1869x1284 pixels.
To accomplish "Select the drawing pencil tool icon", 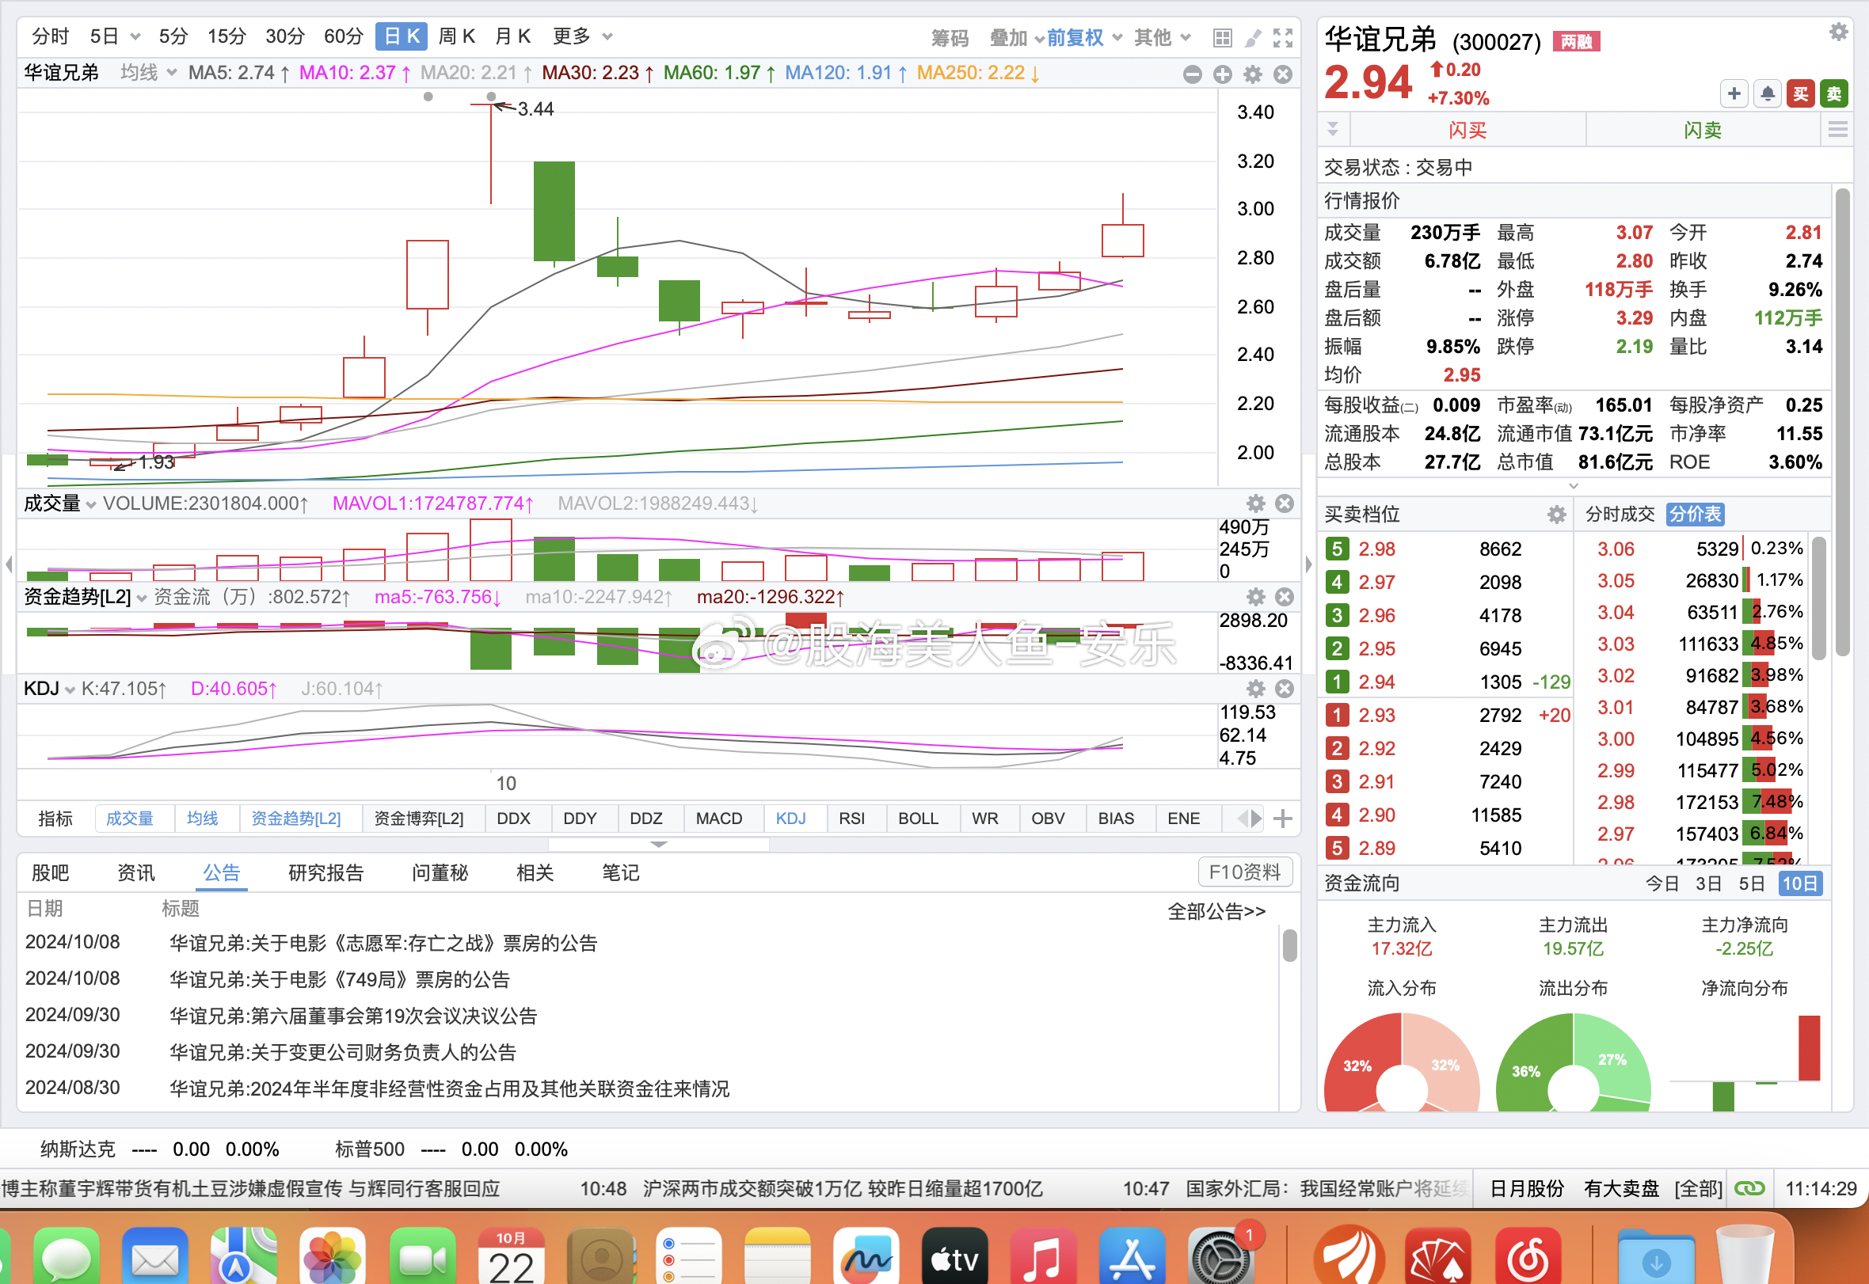I will [1252, 38].
